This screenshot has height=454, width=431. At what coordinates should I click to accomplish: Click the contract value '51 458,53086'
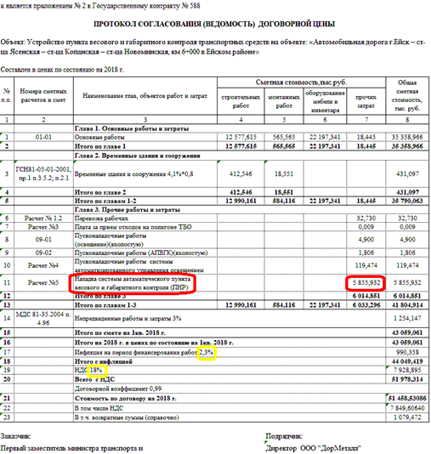pos(407,399)
